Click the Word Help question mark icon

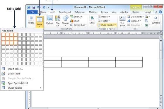click(x=160, y=12)
